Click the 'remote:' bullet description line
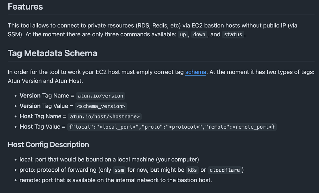Viewport: 319px width, 193px height. [x=115, y=180]
